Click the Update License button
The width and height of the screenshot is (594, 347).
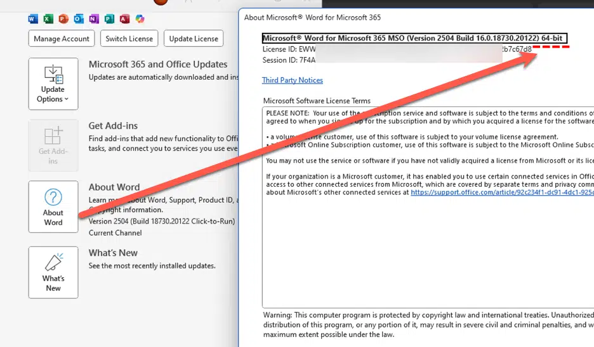pyautogui.click(x=194, y=39)
